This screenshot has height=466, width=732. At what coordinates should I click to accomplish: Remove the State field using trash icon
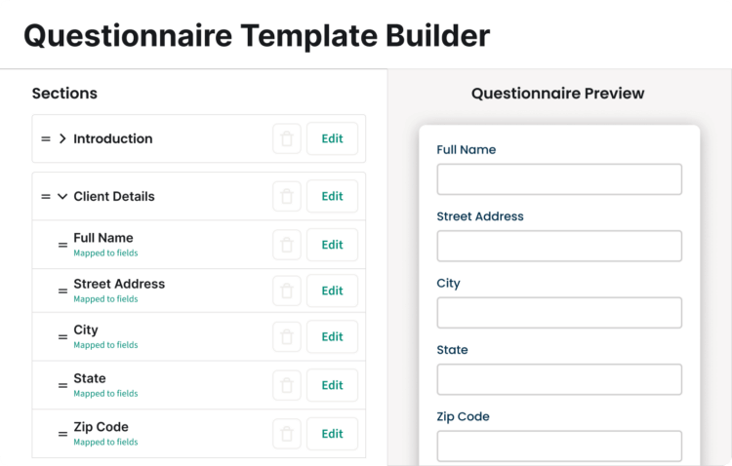point(286,385)
